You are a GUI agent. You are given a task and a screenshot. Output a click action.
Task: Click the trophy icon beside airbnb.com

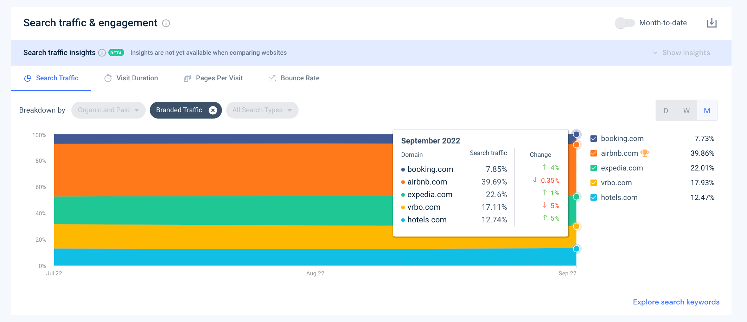click(645, 153)
